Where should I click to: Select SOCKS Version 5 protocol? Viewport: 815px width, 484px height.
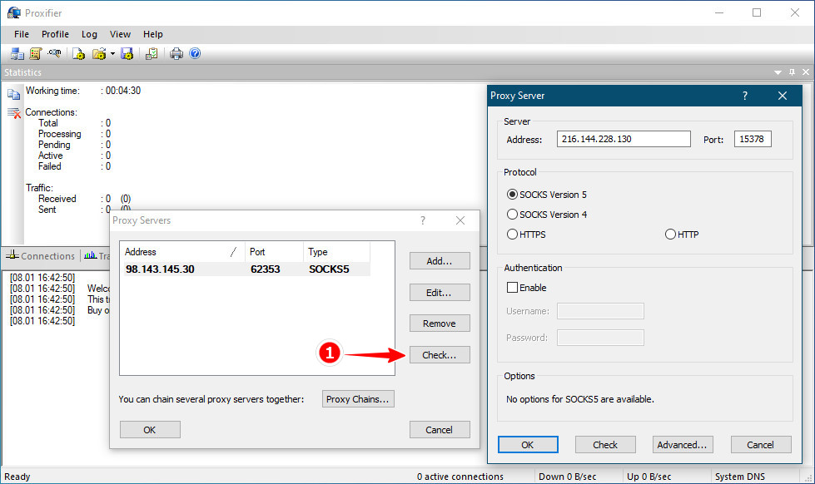tap(547, 195)
